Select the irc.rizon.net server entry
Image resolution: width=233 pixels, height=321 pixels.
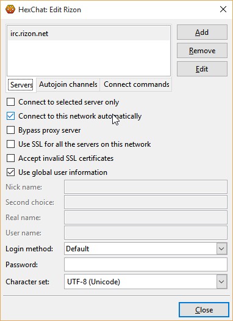(x=88, y=34)
